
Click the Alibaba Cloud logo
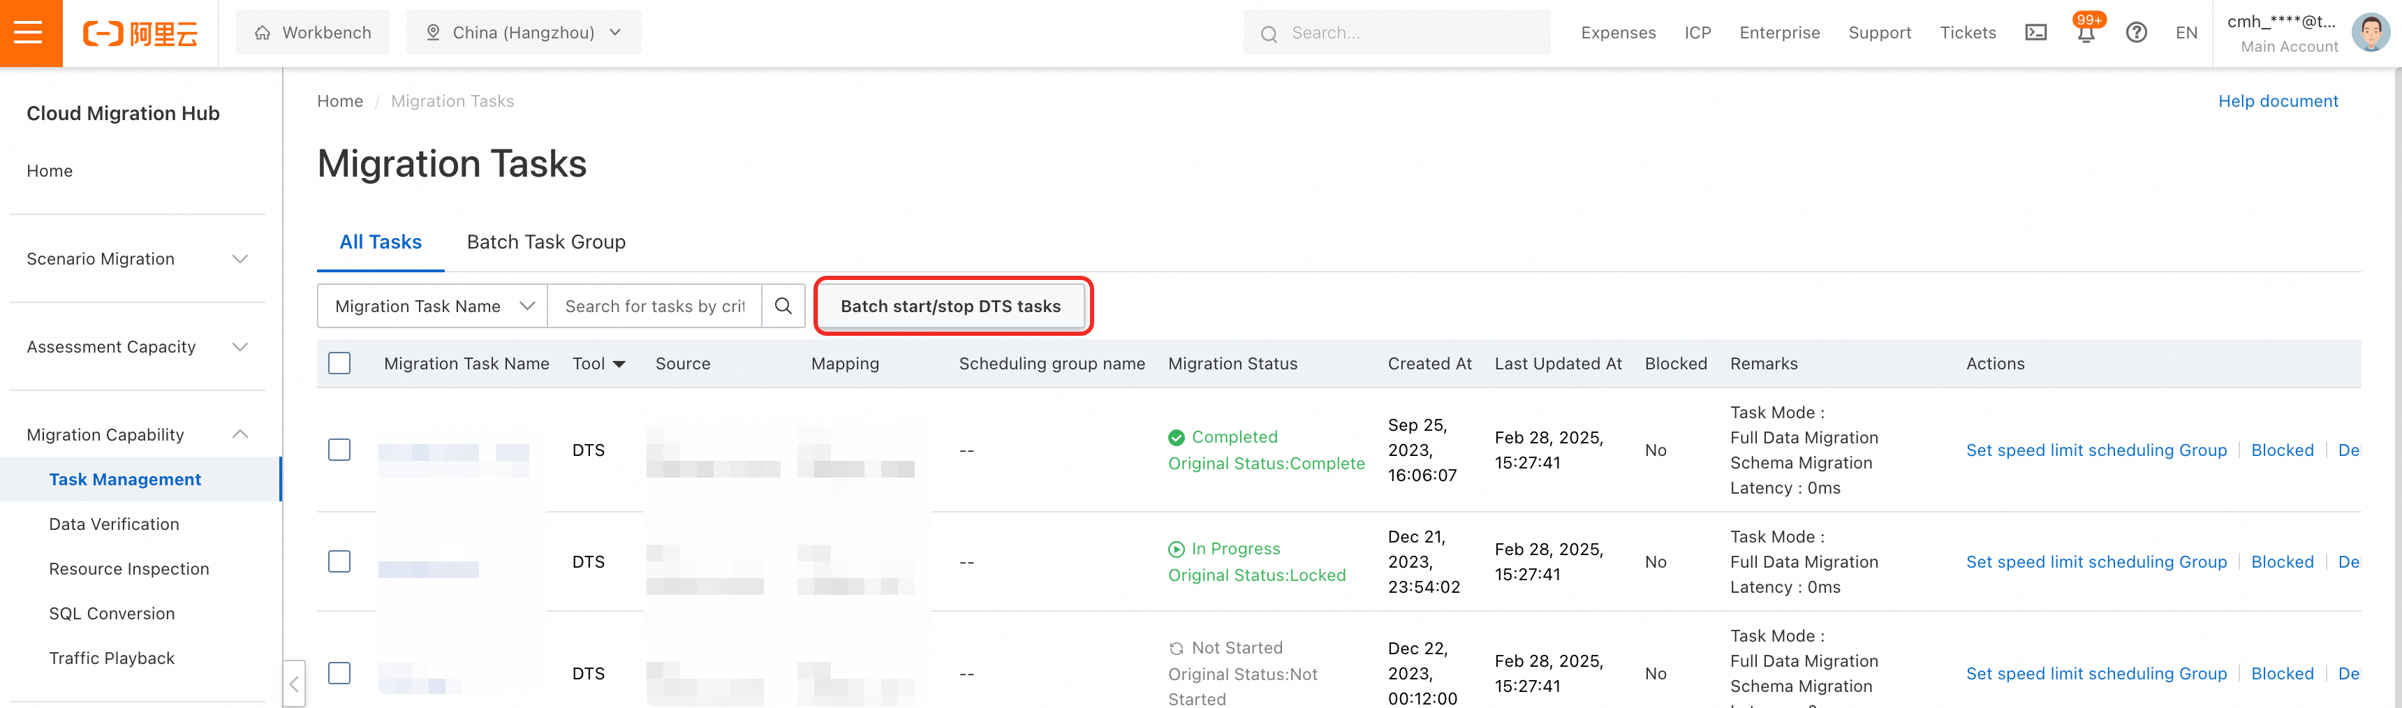[x=140, y=34]
